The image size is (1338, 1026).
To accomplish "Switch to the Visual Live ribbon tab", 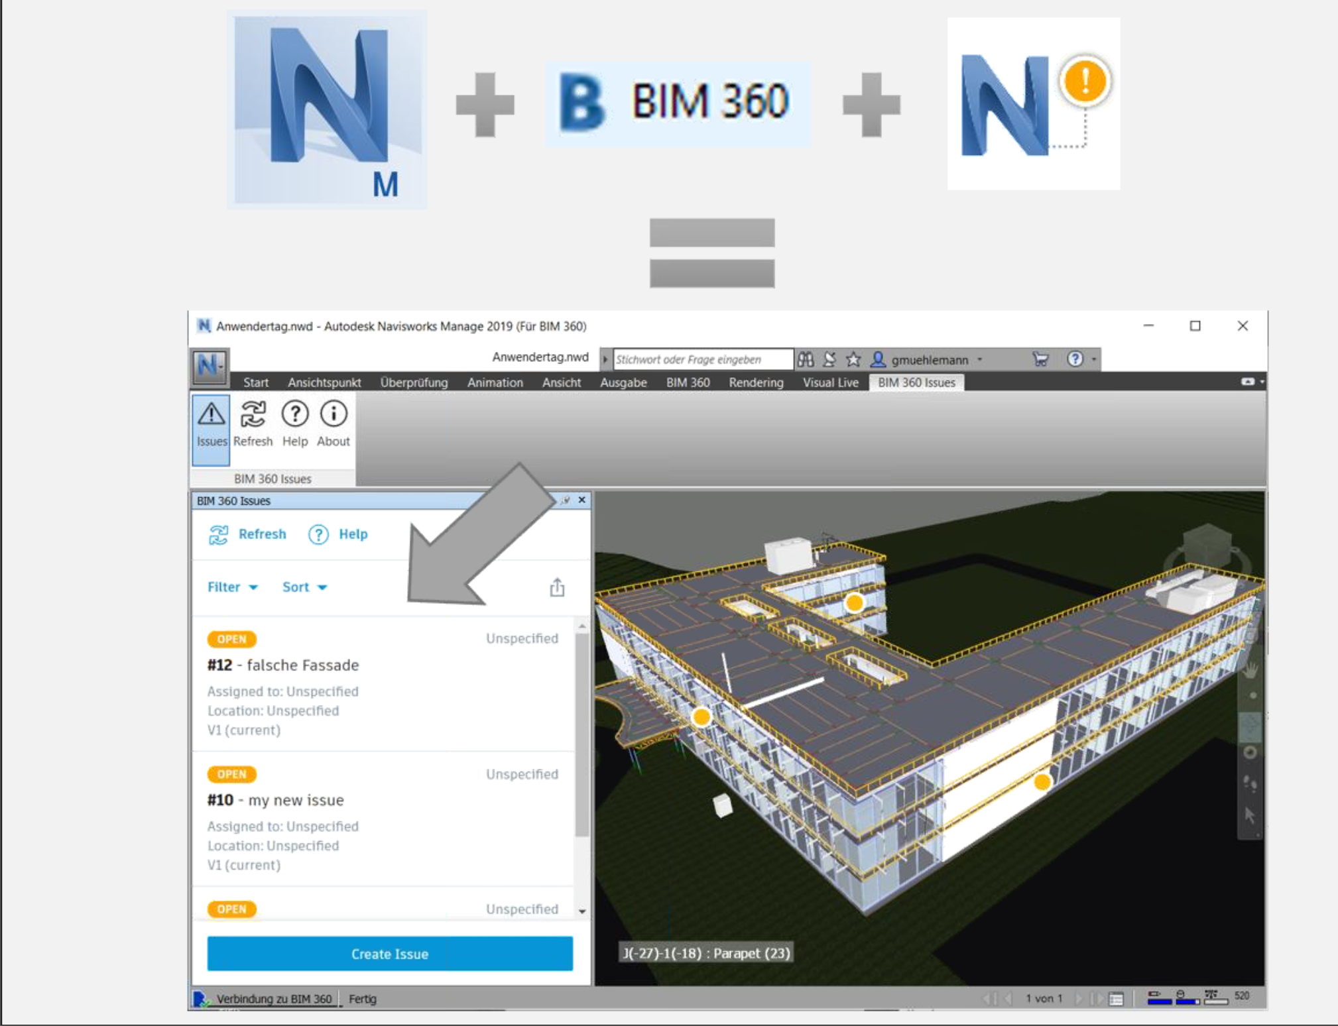I will point(830,382).
